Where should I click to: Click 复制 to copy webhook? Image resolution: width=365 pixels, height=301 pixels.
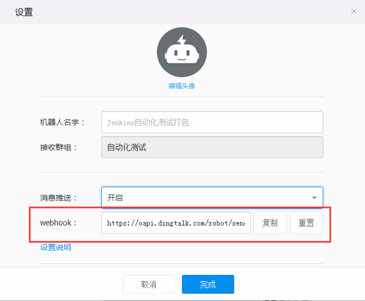click(x=270, y=223)
